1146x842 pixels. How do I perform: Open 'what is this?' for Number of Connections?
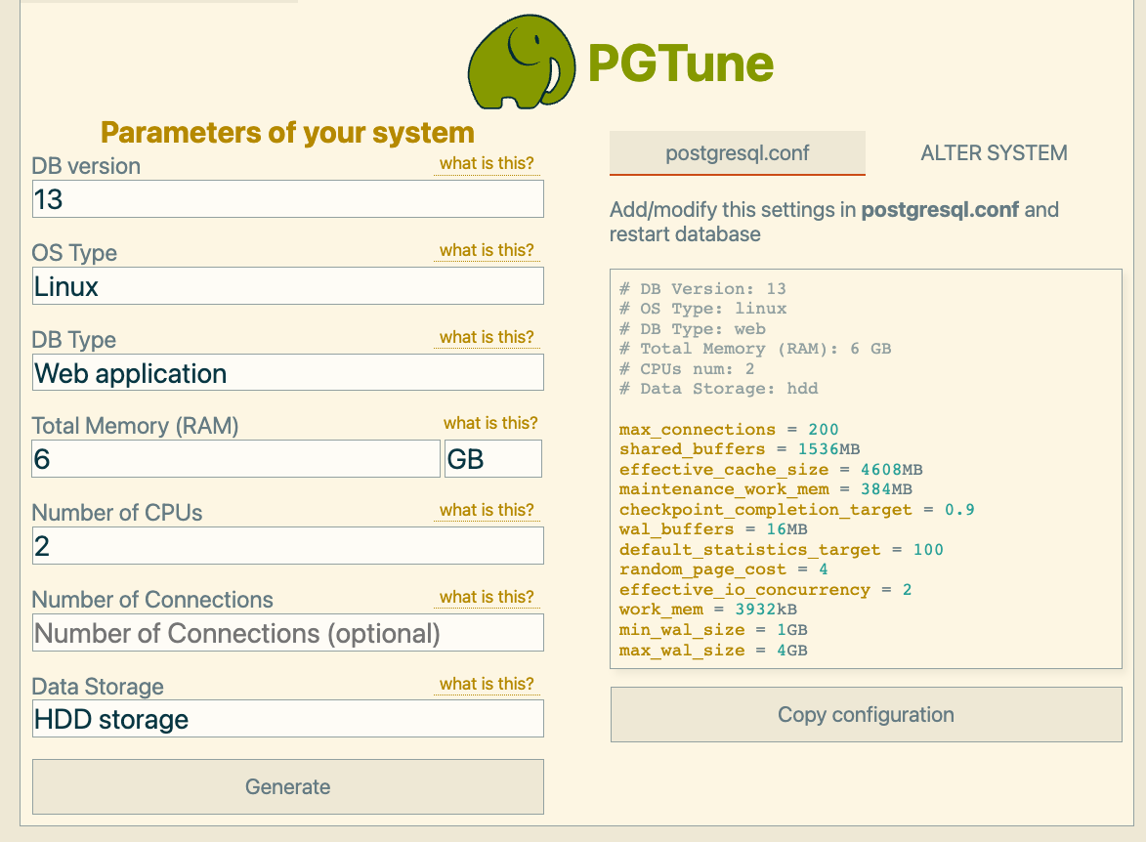[x=487, y=597]
